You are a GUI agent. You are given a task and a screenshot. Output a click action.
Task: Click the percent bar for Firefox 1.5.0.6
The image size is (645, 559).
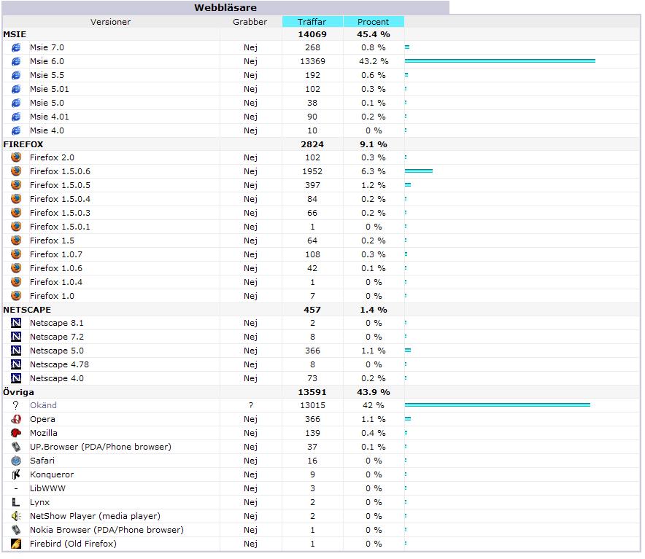419,171
